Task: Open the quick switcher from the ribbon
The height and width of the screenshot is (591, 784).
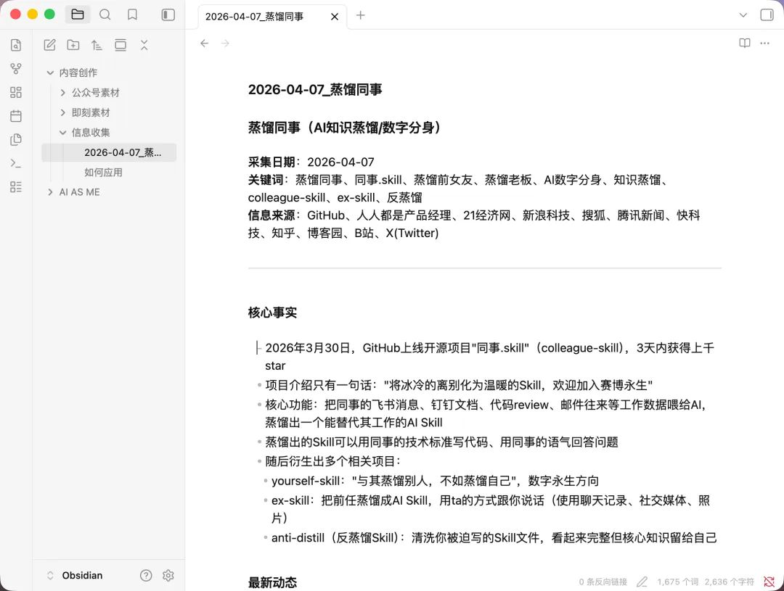Action: tap(16, 45)
